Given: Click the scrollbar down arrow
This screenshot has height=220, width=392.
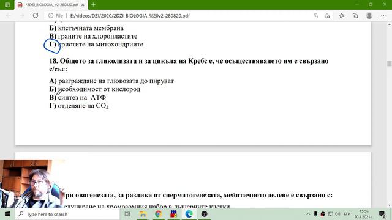Looking at the screenshot, I should (390, 205).
